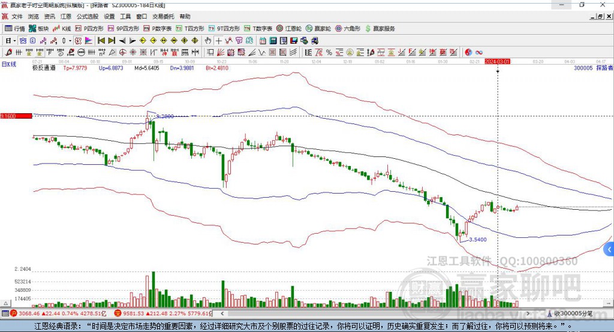614x332 pixels.
Task: Expand volume panel with bottom-left up arrow
Action: (5, 303)
